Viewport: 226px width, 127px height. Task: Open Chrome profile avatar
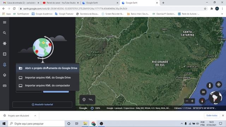tap(217, 8)
